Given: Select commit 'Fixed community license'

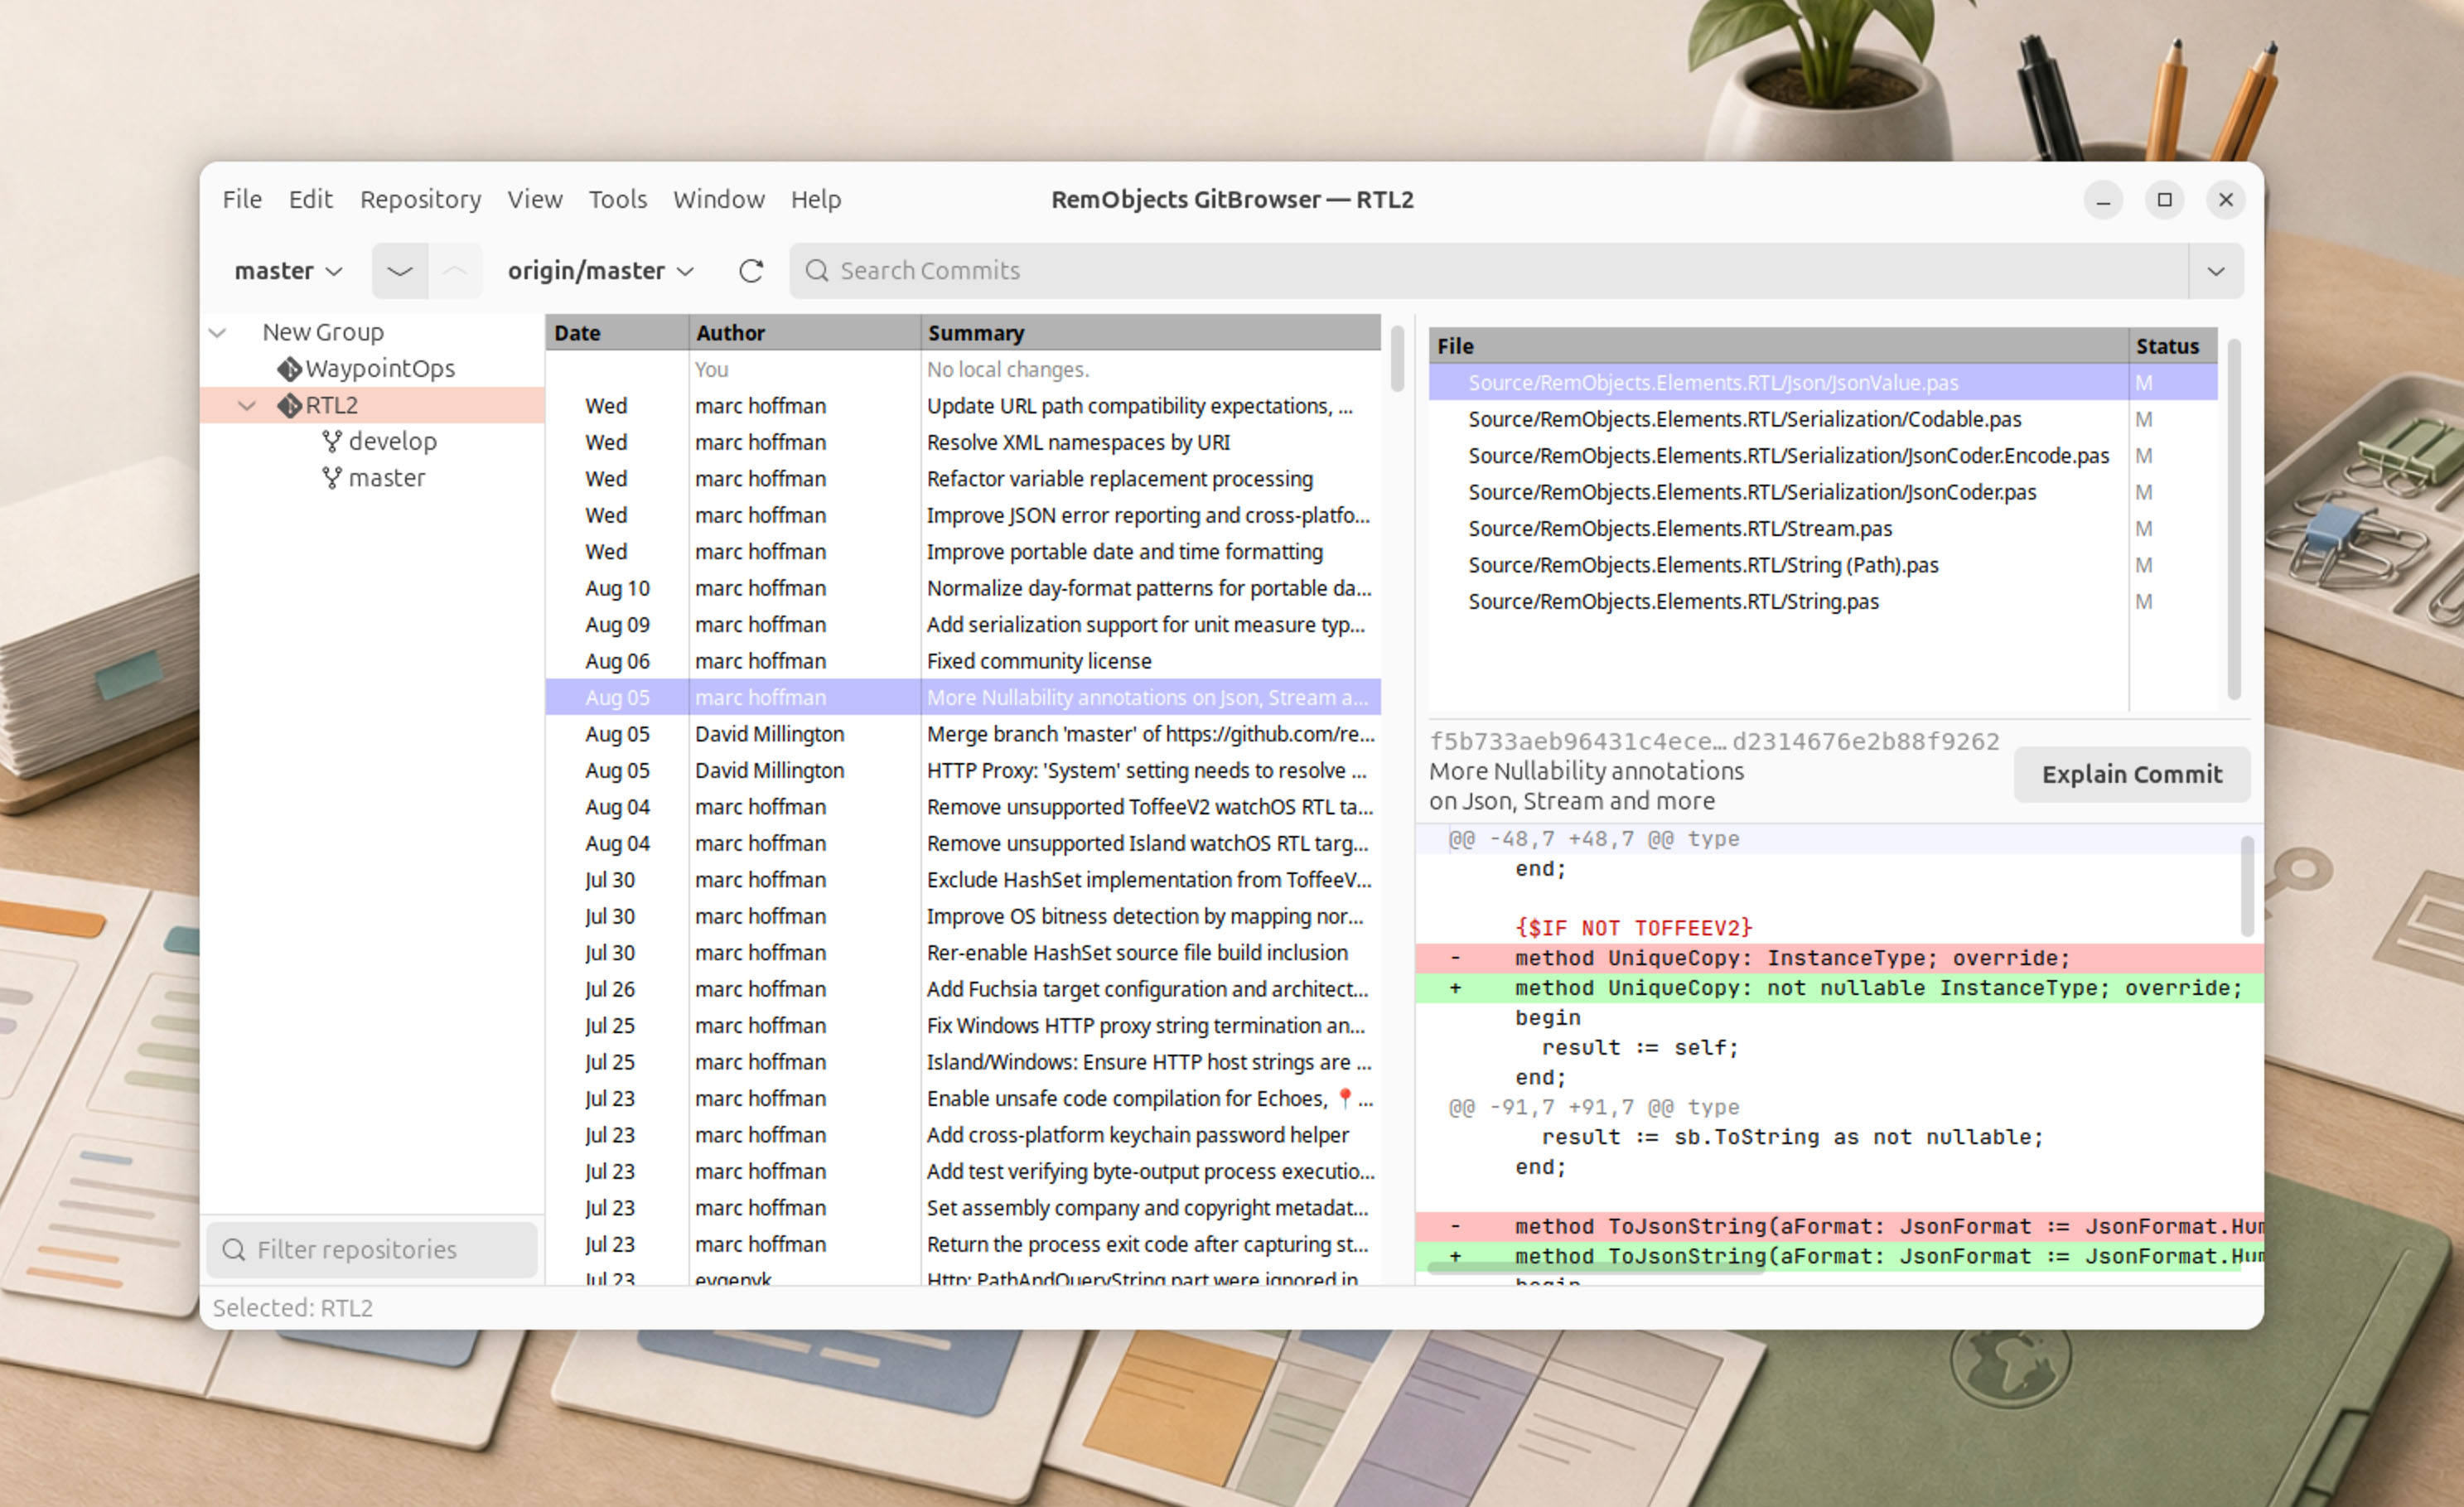Looking at the screenshot, I should point(963,661).
